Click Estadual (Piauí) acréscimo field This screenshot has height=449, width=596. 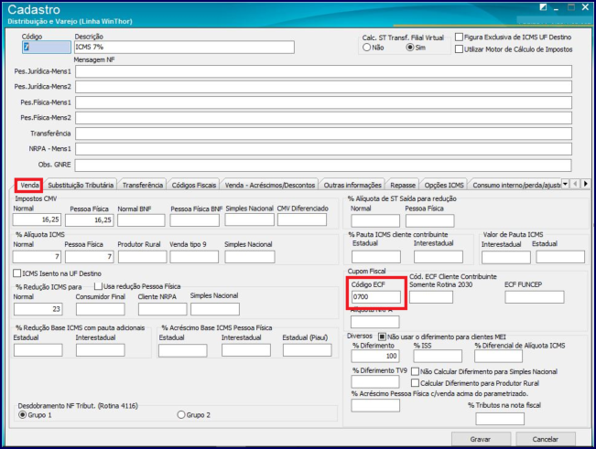(x=307, y=350)
